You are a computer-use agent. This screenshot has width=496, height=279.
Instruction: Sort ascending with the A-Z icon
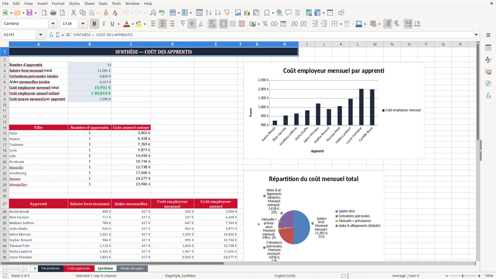point(208,13)
